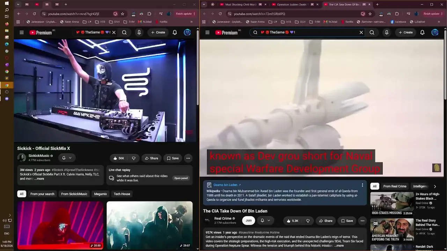Select the Tech House filter chip
Image resolution: width=447 pixels, height=251 pixels.
tap(122, 194)
